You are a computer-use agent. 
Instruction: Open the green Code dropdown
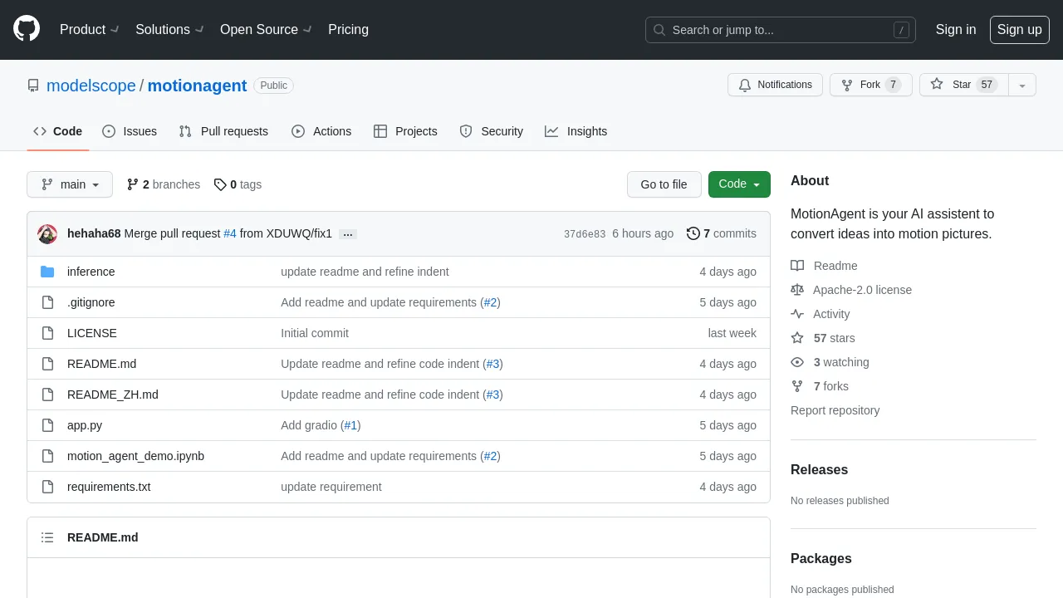pos(739,184)
